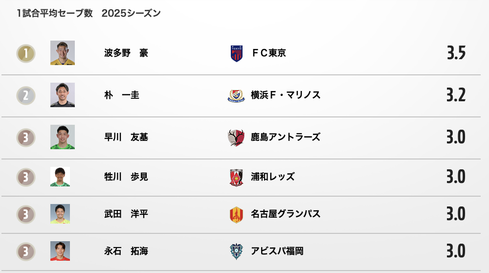Click the FC Tokyo club emblem
Viewport: 489px width, 273px height.
pos(236,53)
